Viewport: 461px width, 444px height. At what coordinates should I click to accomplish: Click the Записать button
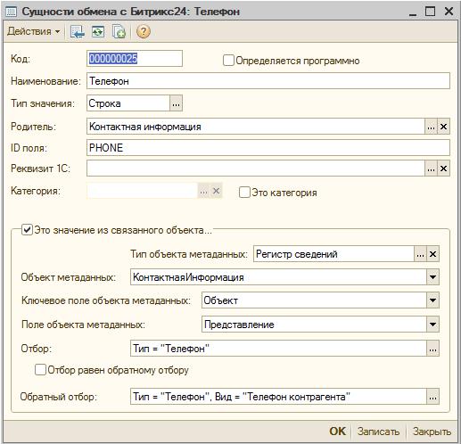(378, 432)
